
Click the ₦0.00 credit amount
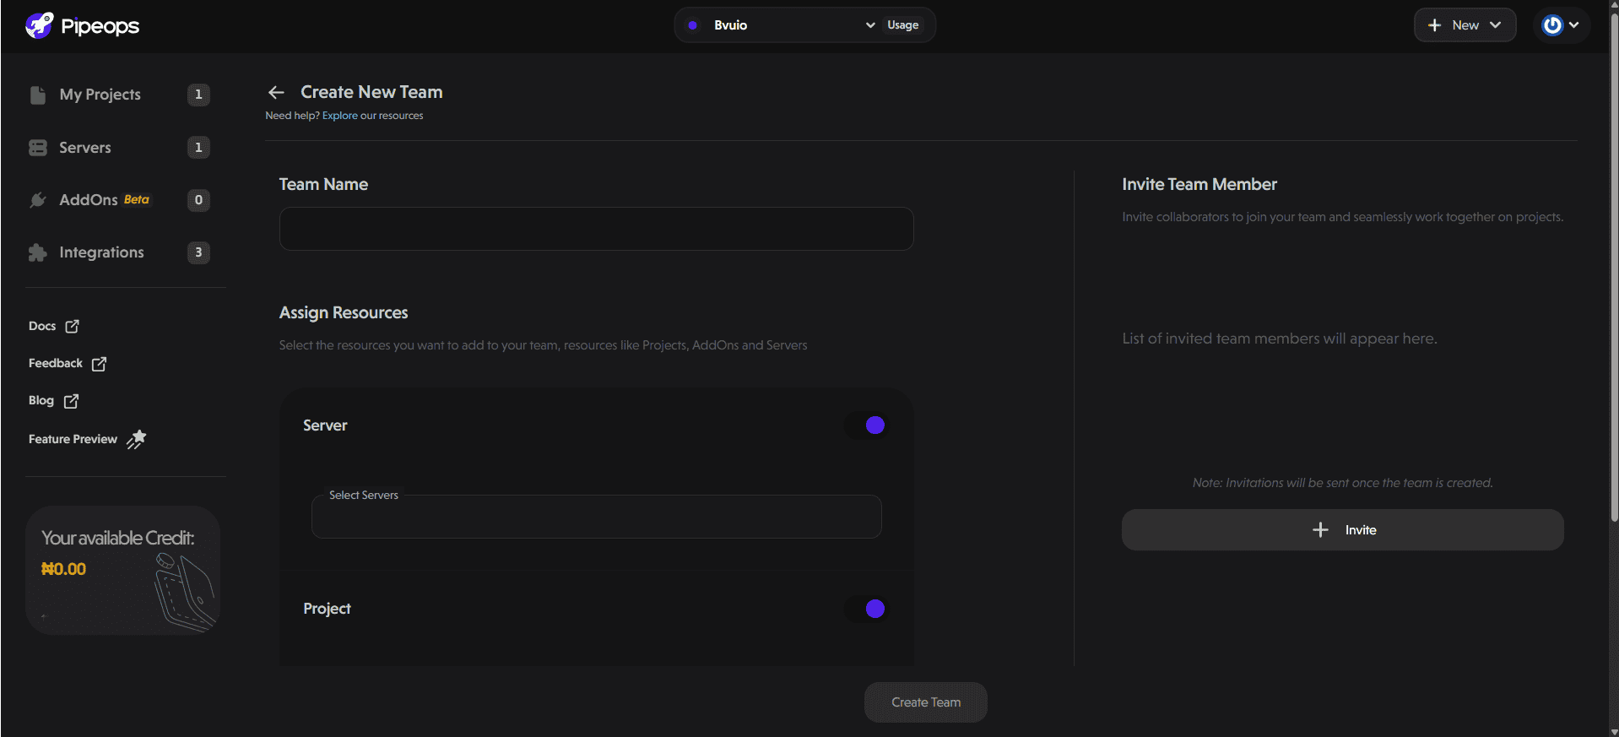(63, 569)
